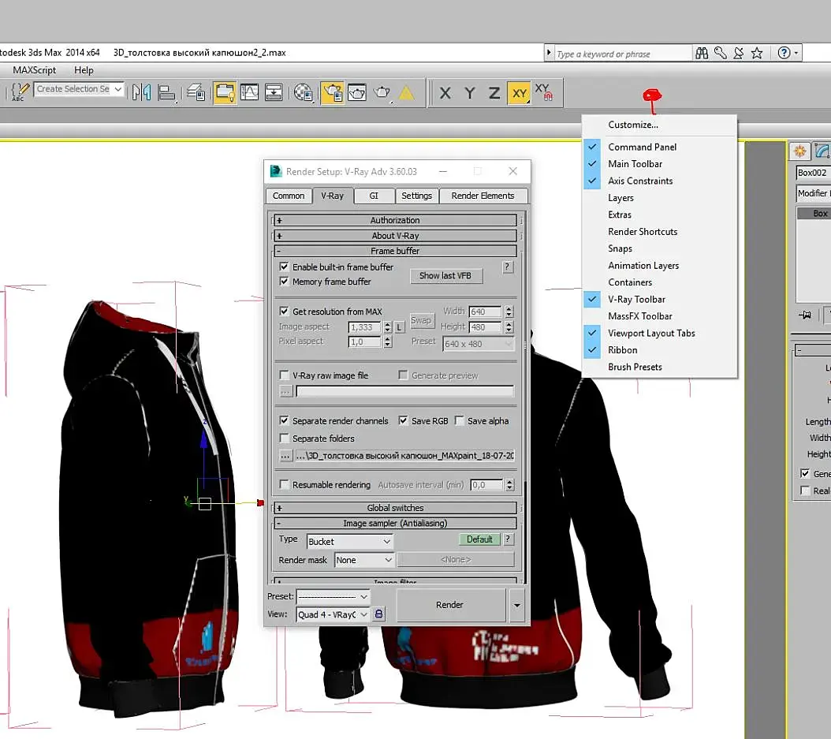Open the Rendered Frame Window icon

357,92
